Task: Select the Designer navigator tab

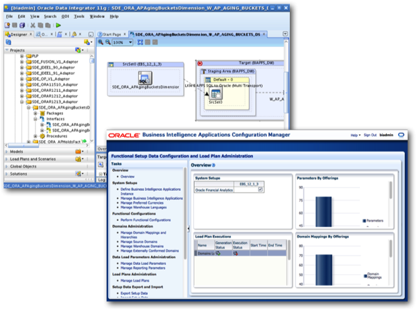Action: [18, 35]
